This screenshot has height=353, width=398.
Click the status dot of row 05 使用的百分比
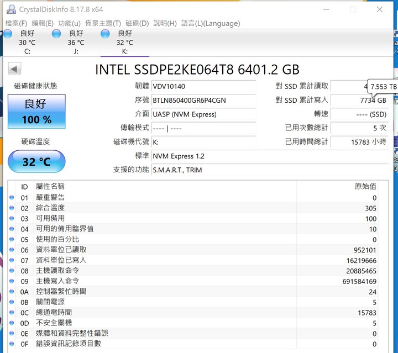(x=12, y=239)
